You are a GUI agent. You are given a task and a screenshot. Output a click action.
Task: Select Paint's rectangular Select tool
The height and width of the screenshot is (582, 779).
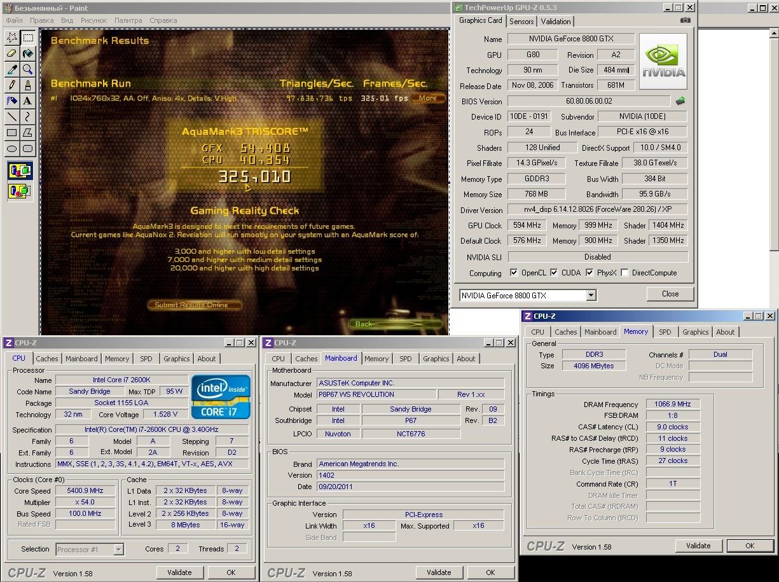(x=28, y=38)
